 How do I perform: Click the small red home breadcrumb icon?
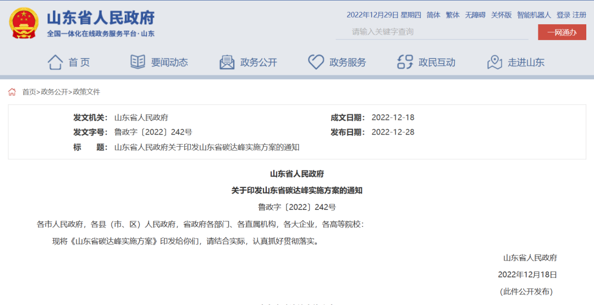coord(12,92)
